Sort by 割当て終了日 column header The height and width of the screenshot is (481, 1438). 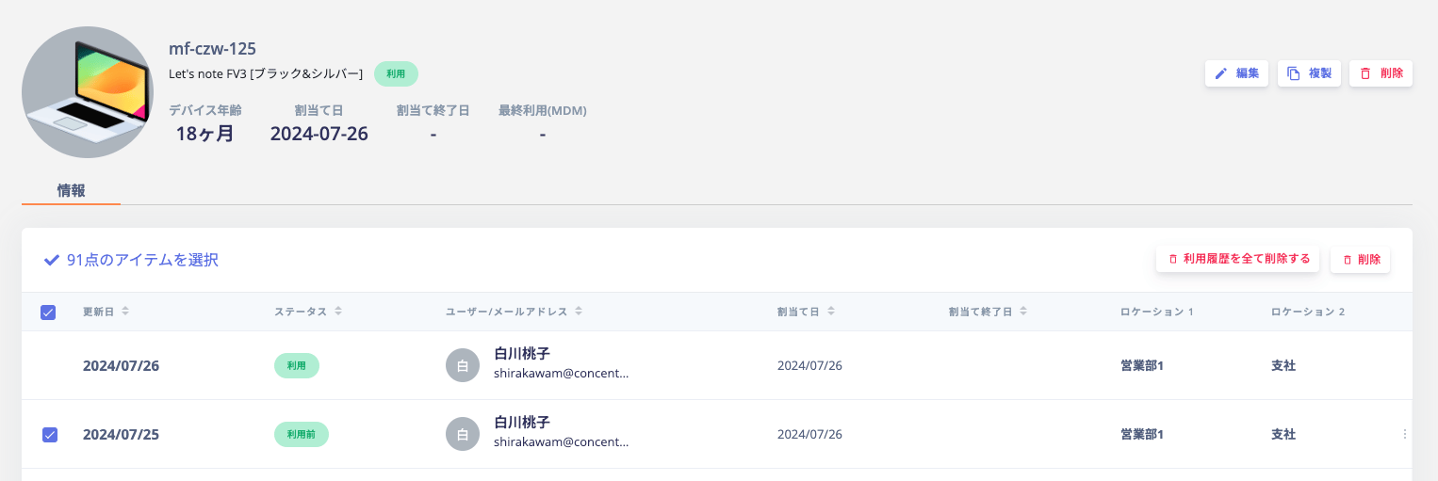[x=988, y=312]
